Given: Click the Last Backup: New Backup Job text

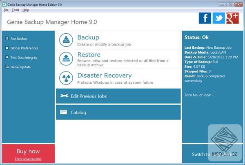Looking at the screenshot, I should pos(208,48).
